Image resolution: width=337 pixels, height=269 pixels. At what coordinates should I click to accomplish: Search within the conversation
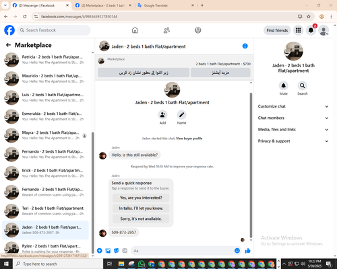coord(303,85)
